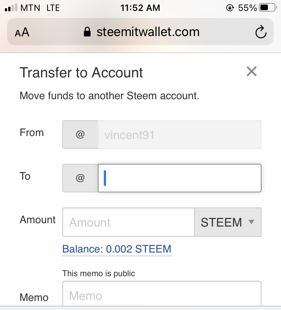Click the Balance: 0.002 STEEM link
Image resolution: width=281 pixels, height=310 pixels.
click(x=117, y=249)
